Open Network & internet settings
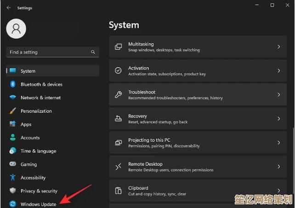The height and width of the screenshot is (208, 295). (x=40, y=98)
